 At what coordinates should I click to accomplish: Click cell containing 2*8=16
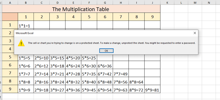(x=41, y=81)
